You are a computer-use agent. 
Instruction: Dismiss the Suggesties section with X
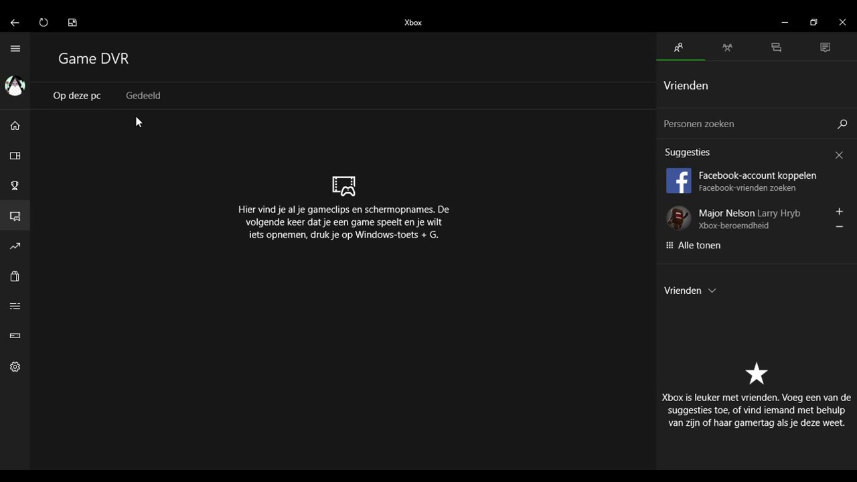click(839, 155)
